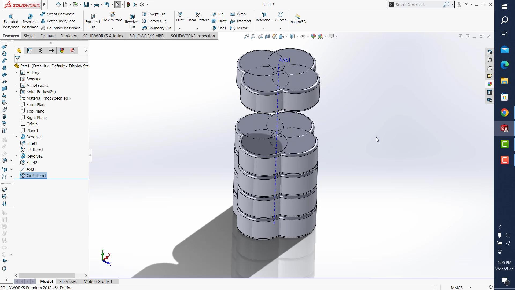
Task: Expand Revolve2 feature node
Action: (x=16, y=156)
